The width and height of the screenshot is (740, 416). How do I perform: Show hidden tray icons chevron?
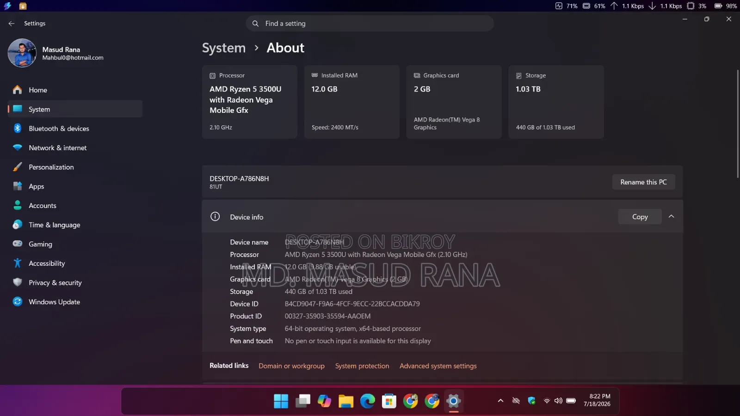tap(500, 401)
